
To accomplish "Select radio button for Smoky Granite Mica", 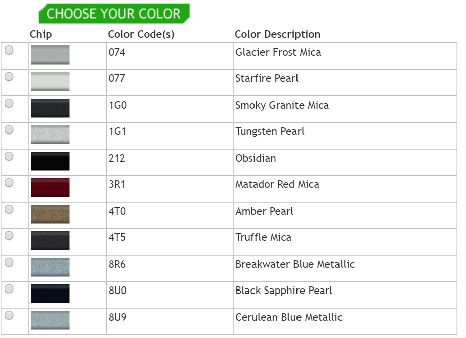I will coord(9,103).
